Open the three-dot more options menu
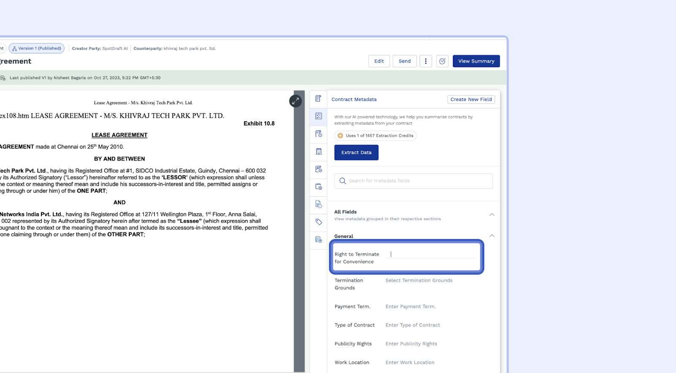This screenshot has height=373, width=676. pos(425,61)
